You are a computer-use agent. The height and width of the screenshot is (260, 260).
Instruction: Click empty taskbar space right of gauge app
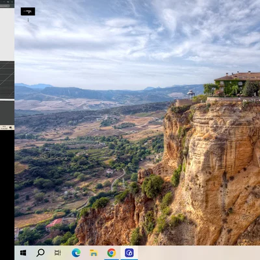pyautogui.click(x=199, y=253)
